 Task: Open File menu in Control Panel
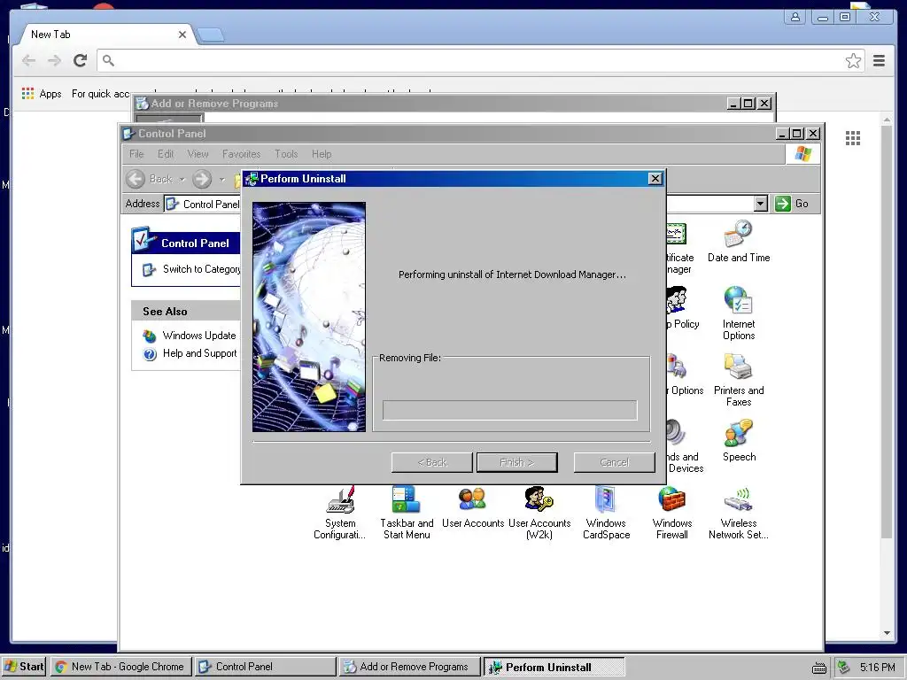(x=136, y=154)
